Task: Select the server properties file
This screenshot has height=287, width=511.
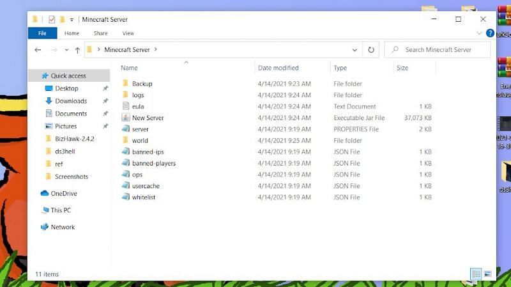Action: pos(140,129)
